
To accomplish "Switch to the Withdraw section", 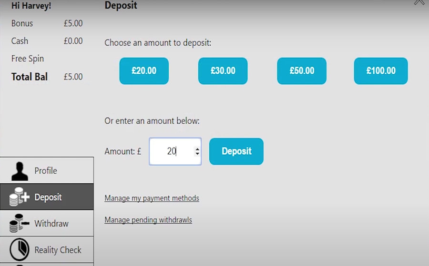I will pyautogui.click(x=51, y=223).
